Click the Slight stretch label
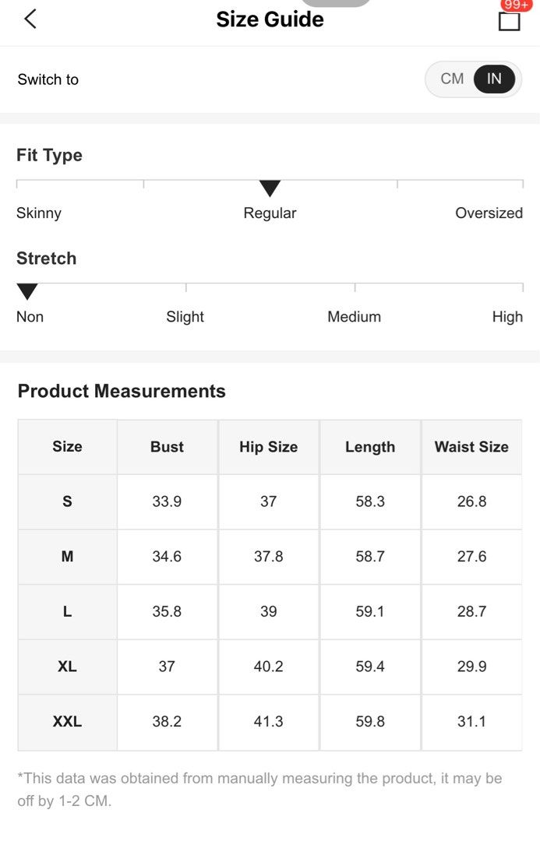Image resolution: width=540 pixels, height=841 pixels. click(x=185, y=316)
